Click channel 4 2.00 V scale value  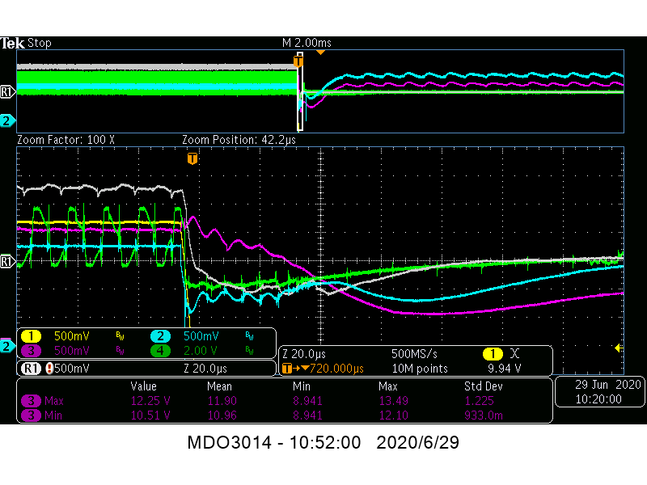(200, 351)
